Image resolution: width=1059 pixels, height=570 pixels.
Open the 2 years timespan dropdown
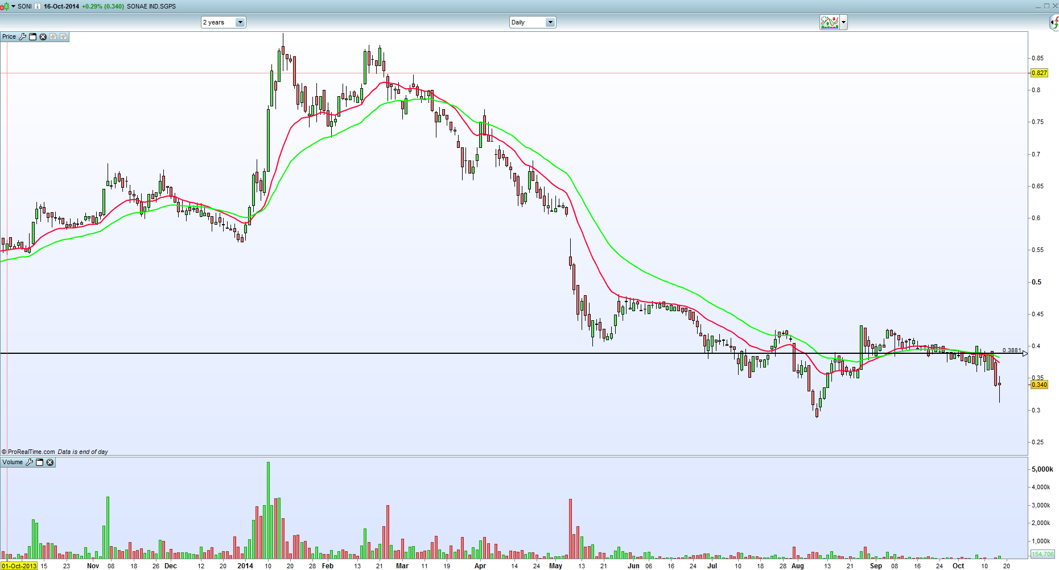224,22
